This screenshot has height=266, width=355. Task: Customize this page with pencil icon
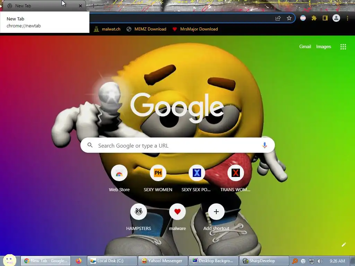click(x=344, y=245)
